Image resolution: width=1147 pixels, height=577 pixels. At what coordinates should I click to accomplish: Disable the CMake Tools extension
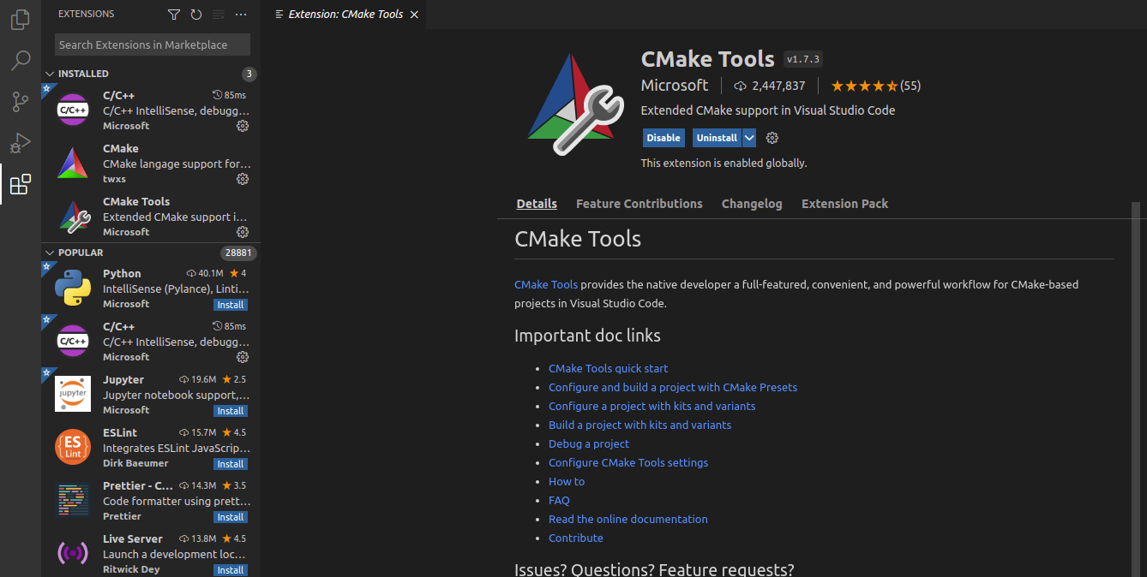pos(664,138)
